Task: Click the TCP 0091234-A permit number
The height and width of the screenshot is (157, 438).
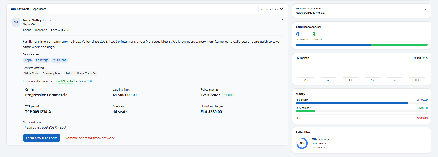Action: click(38, 112)
